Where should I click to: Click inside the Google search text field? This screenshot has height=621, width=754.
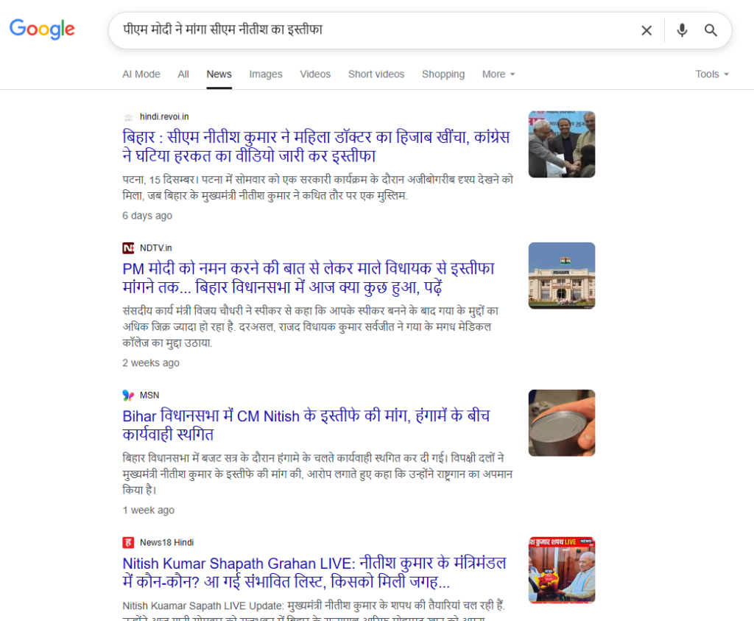tap(368, 30)
